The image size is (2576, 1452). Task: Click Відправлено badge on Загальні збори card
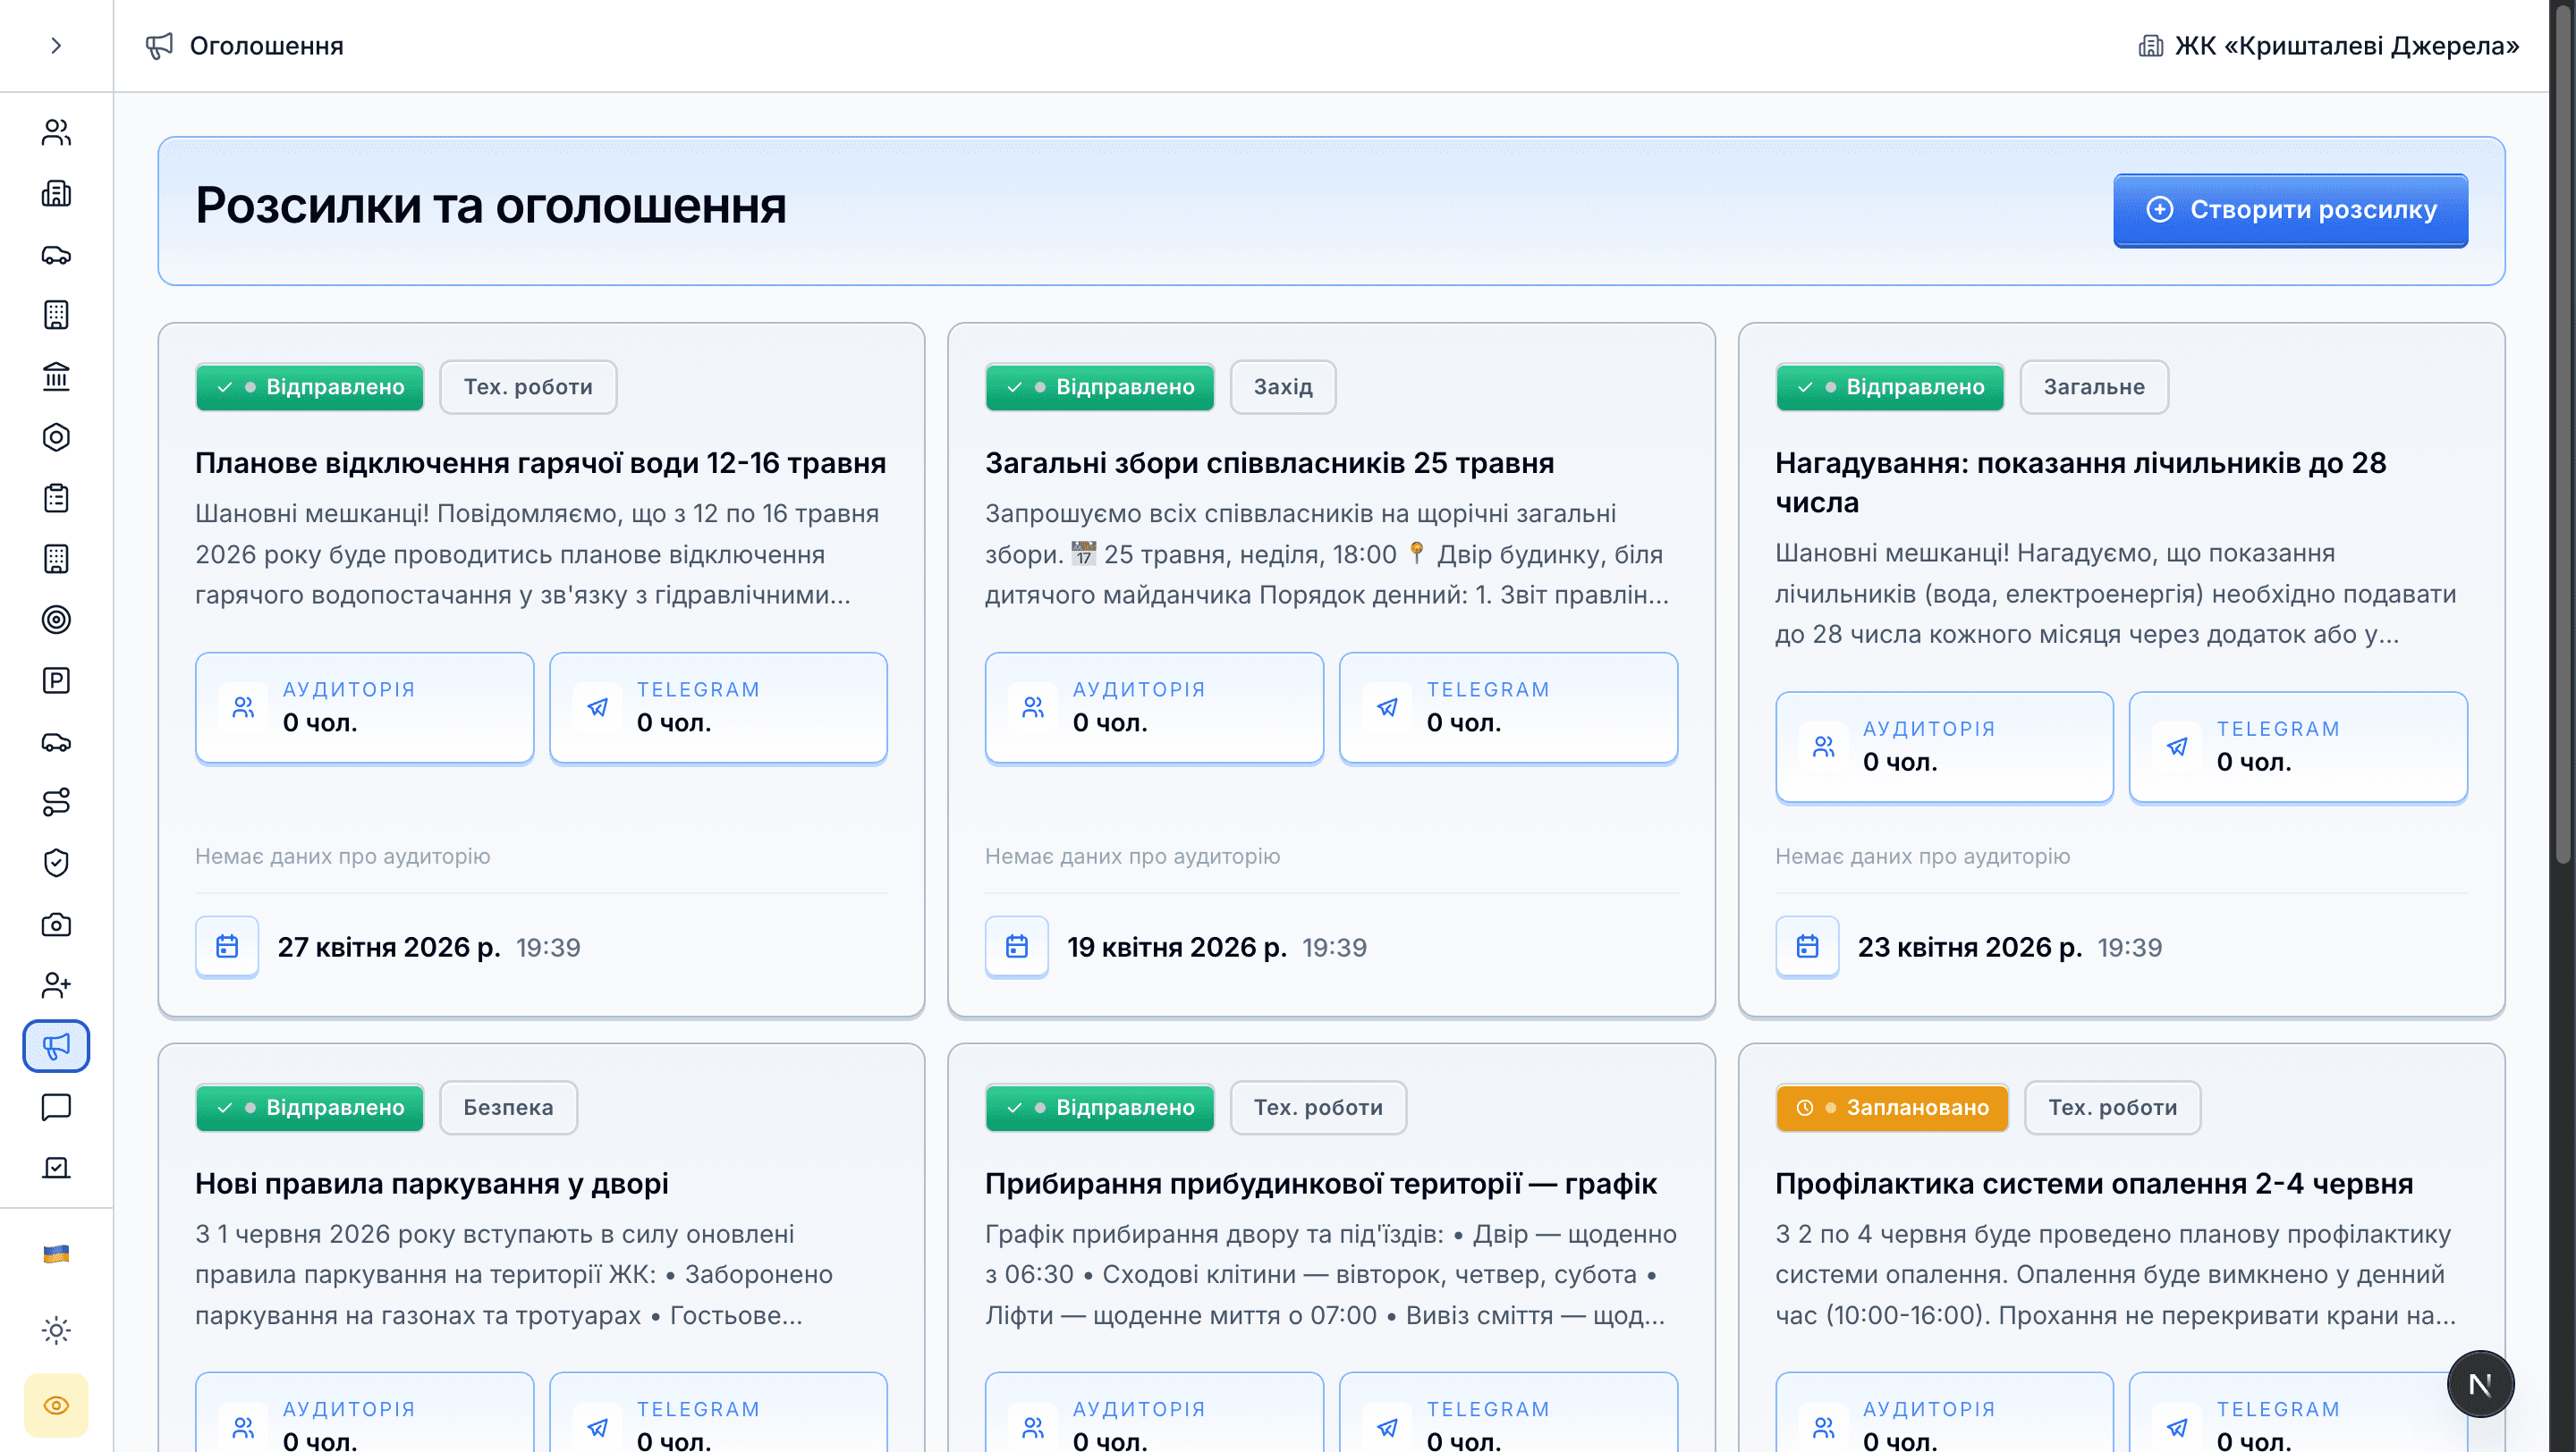pos(1099,387)
